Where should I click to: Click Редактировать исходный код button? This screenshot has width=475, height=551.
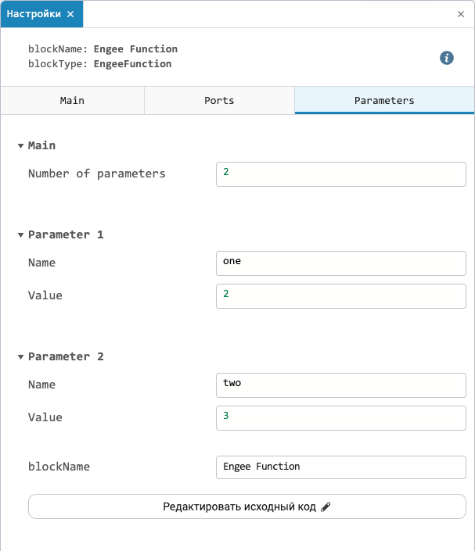point(247,506)
